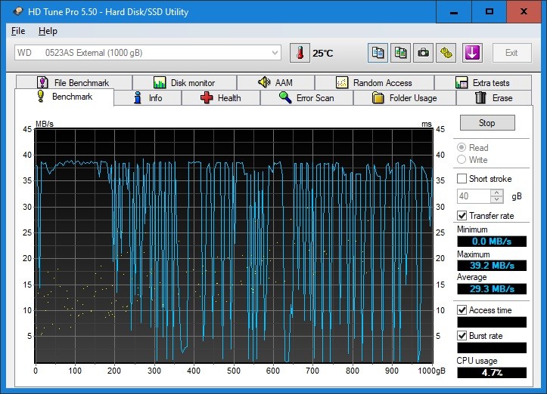Click the purple down-arrow icon
The height and width of the screenshot is (394, 547).
pos(472,53)
